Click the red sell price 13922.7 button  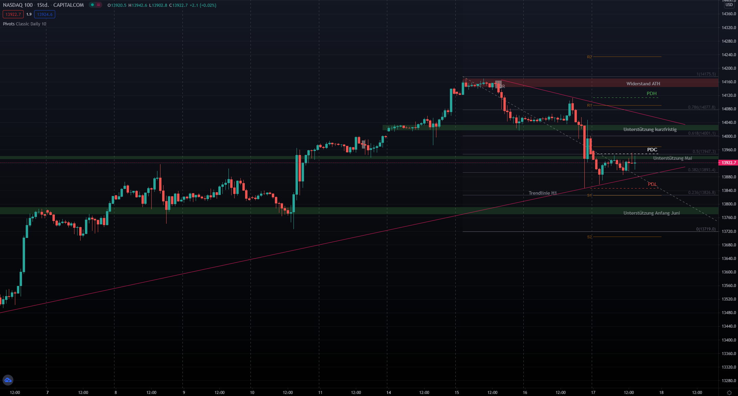click(x=13, y=15)
